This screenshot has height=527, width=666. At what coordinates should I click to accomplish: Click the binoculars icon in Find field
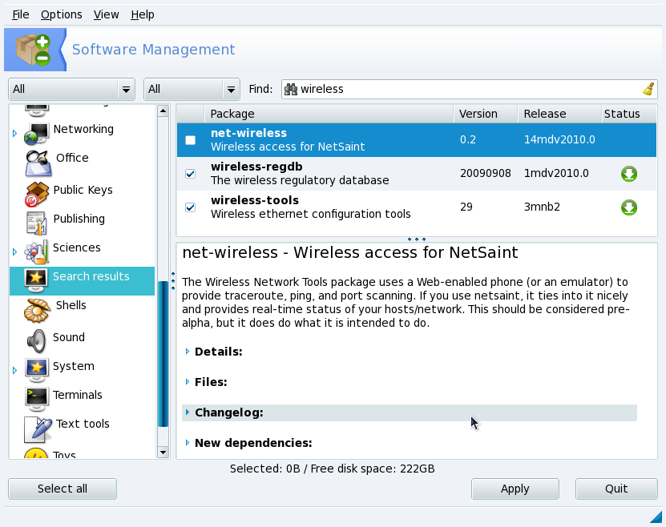291,89
